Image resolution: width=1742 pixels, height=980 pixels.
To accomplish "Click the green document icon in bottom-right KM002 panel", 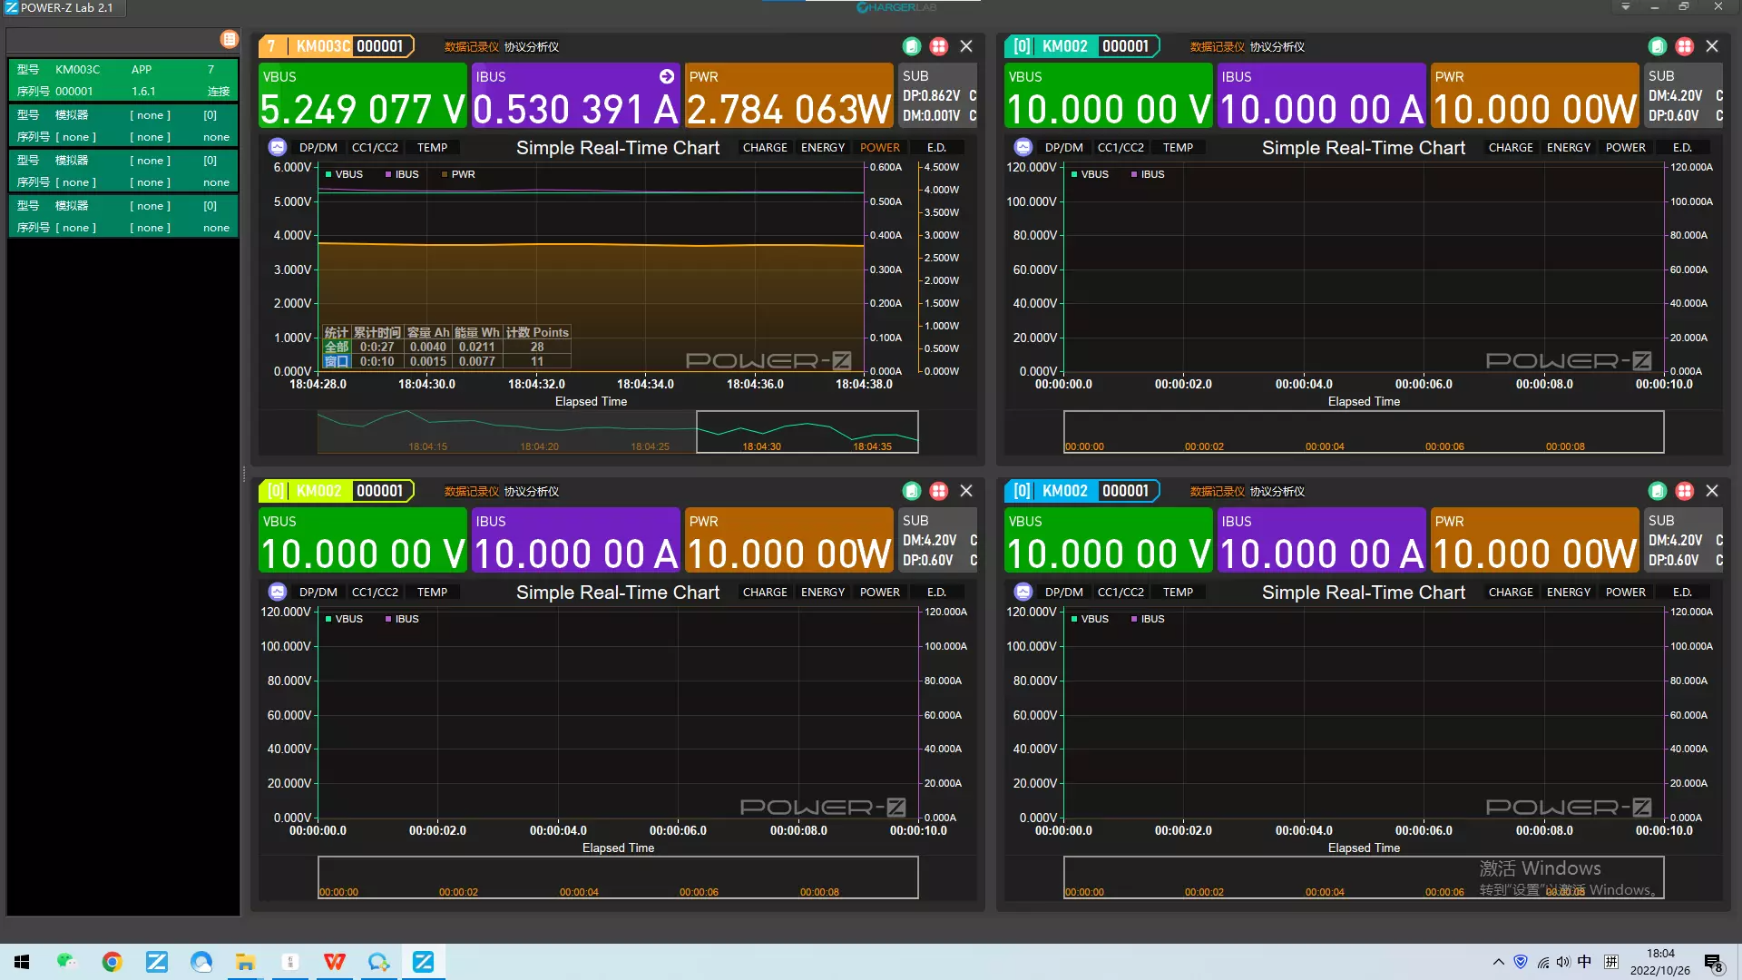I will click(1658, 491).
